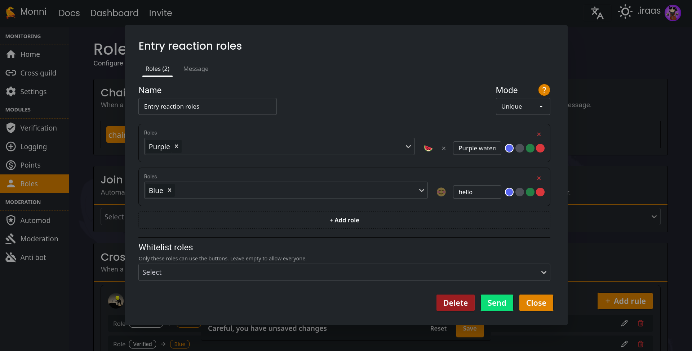Switch to the Message tab
The image size is (692, 351).
click(x=196, y=69)
